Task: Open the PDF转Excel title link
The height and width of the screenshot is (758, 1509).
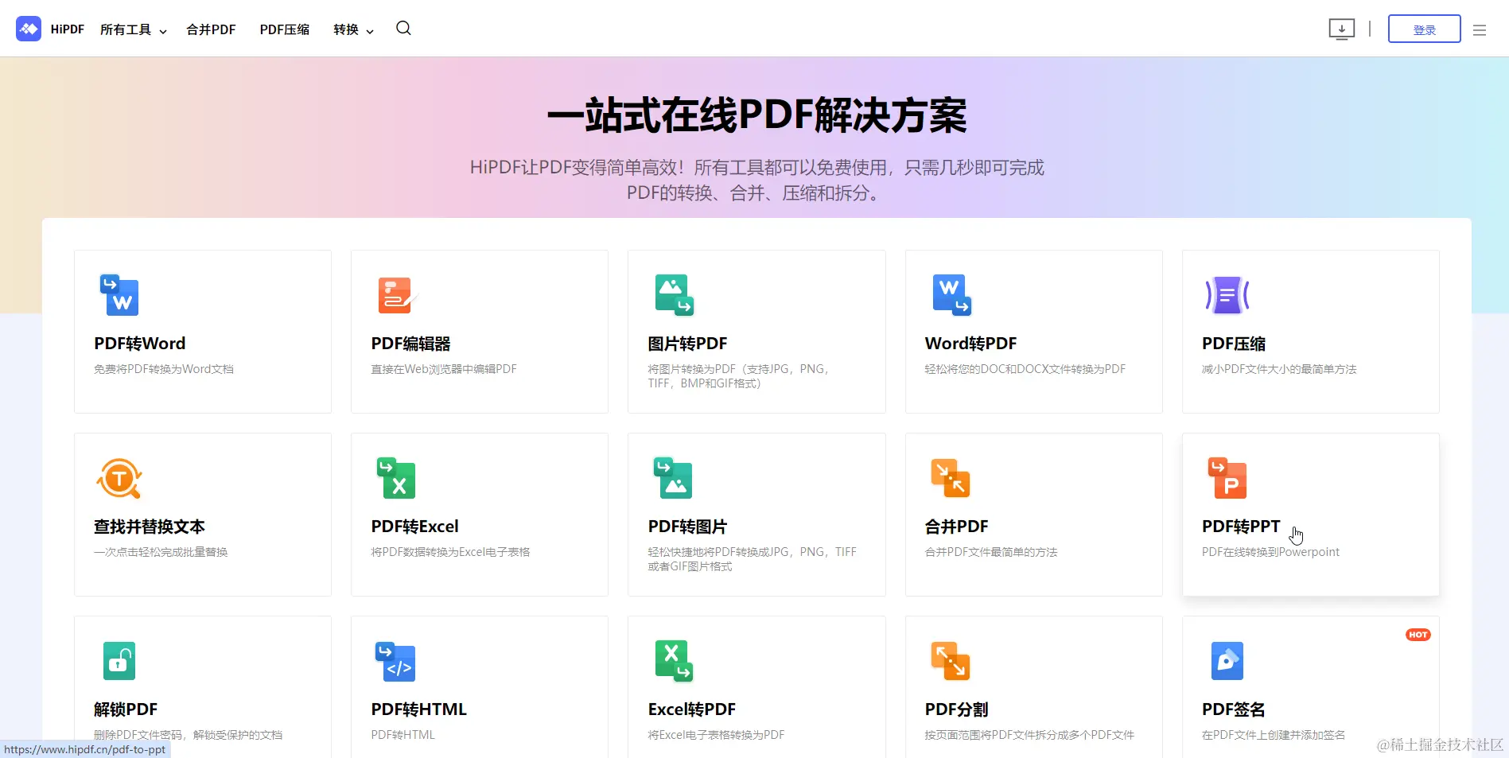Action: pos(414,527)
